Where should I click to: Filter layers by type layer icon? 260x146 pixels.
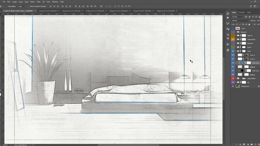click(253, 17)
